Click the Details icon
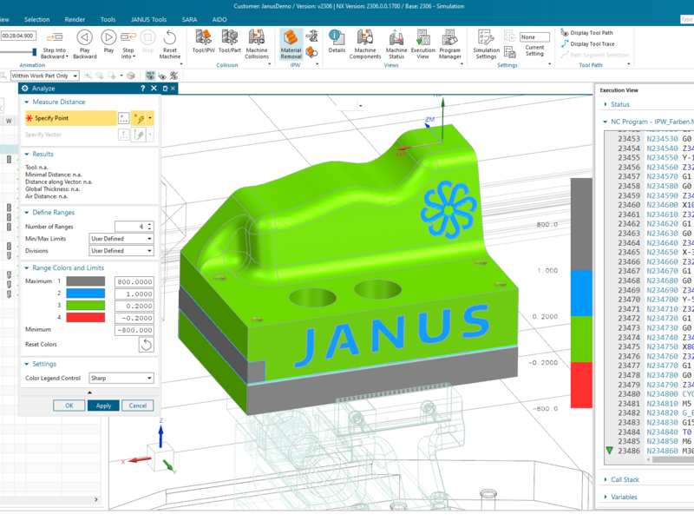 point(337,37)
